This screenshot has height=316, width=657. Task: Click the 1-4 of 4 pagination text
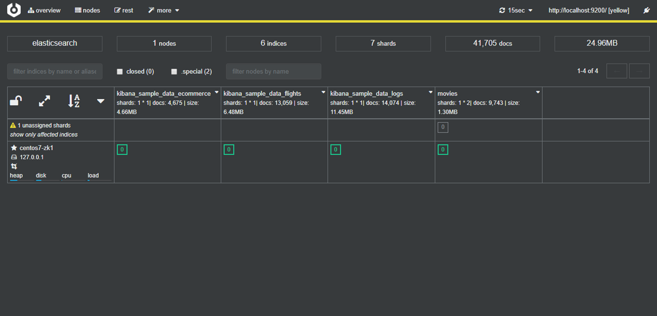pyautogui.click(x=588, y=71)
